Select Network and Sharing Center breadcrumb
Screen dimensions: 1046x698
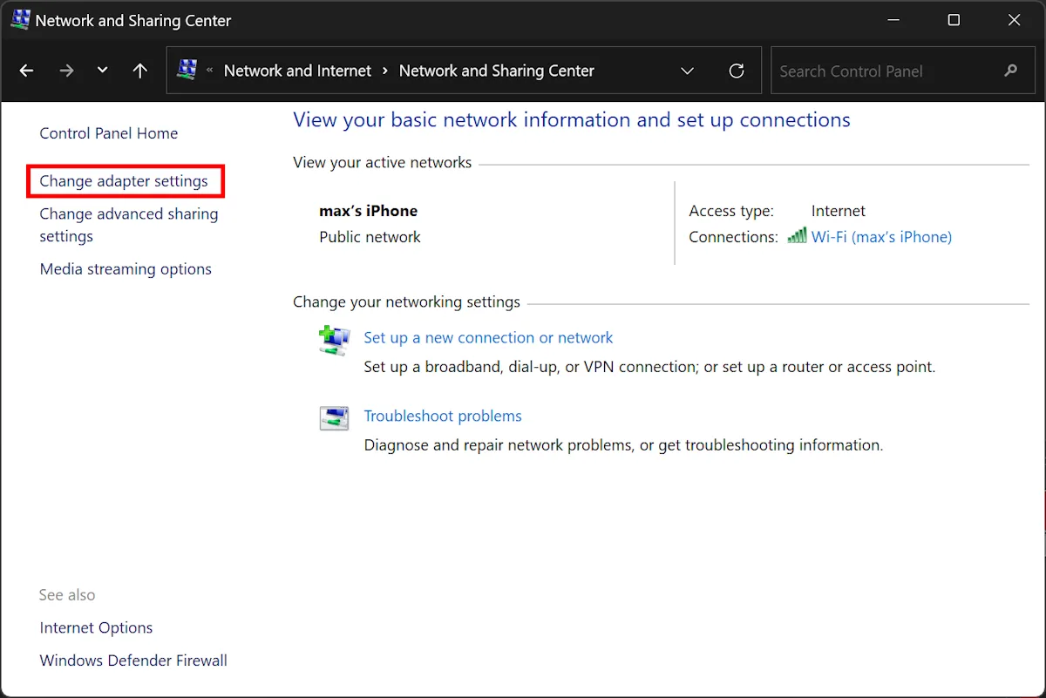(497, 71)
